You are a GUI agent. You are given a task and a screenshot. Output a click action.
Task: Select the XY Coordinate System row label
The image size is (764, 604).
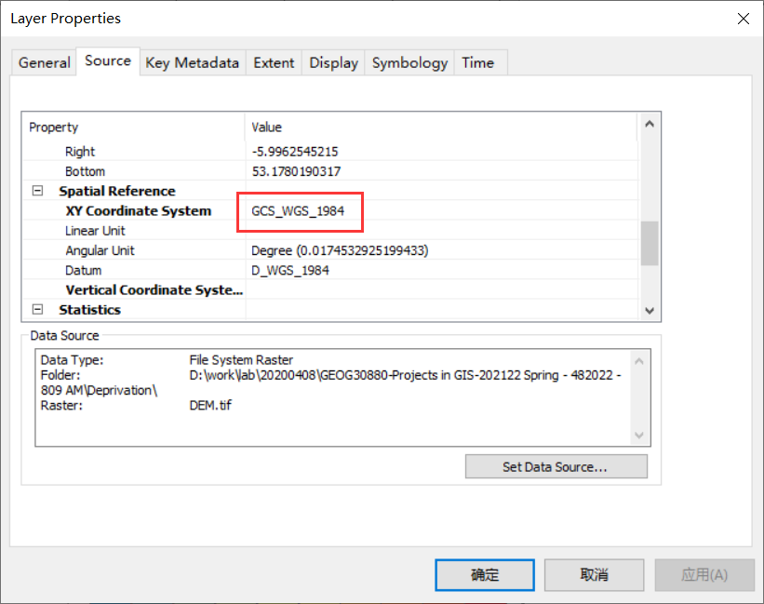point(139,211)
